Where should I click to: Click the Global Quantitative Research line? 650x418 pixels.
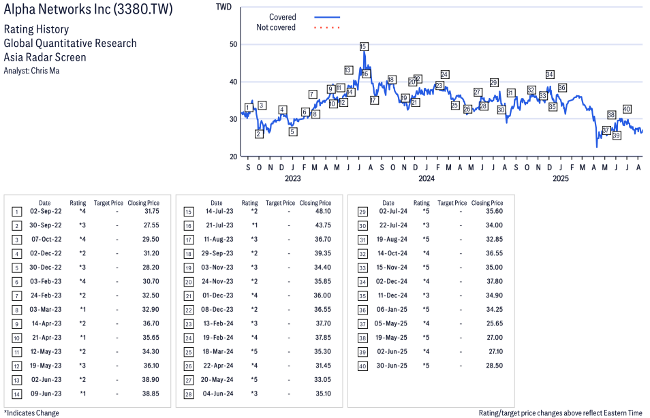pyautogui.click(x=70, y=44)
